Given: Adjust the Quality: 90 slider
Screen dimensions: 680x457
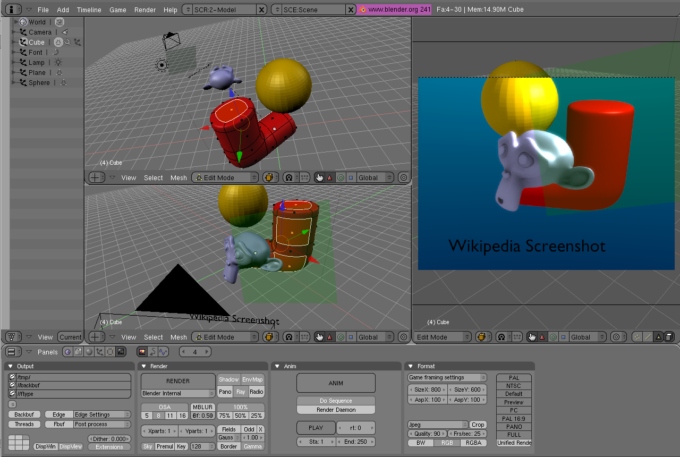Looking at the screenshot, I should (x=427, y=433).
